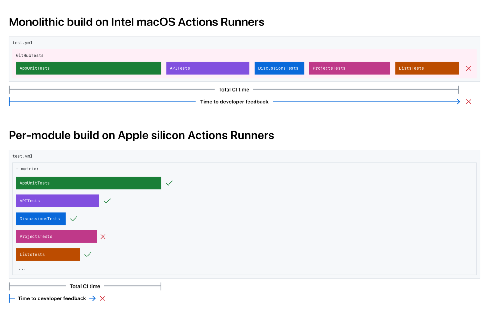Open the test.yml tab in monolithic section
The width and height of the screenshot is (489, 316).
(22, 42)
